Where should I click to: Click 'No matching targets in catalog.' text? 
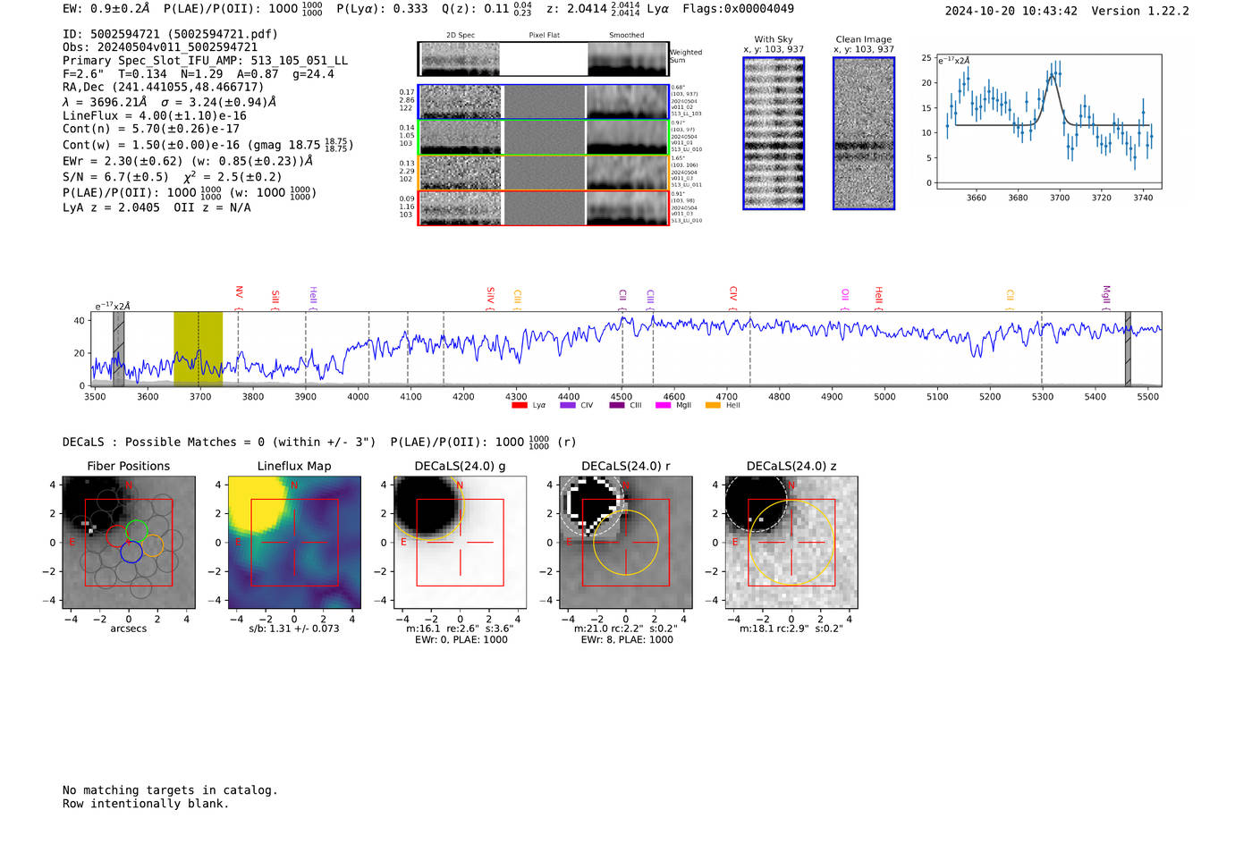tap(170, 790)
